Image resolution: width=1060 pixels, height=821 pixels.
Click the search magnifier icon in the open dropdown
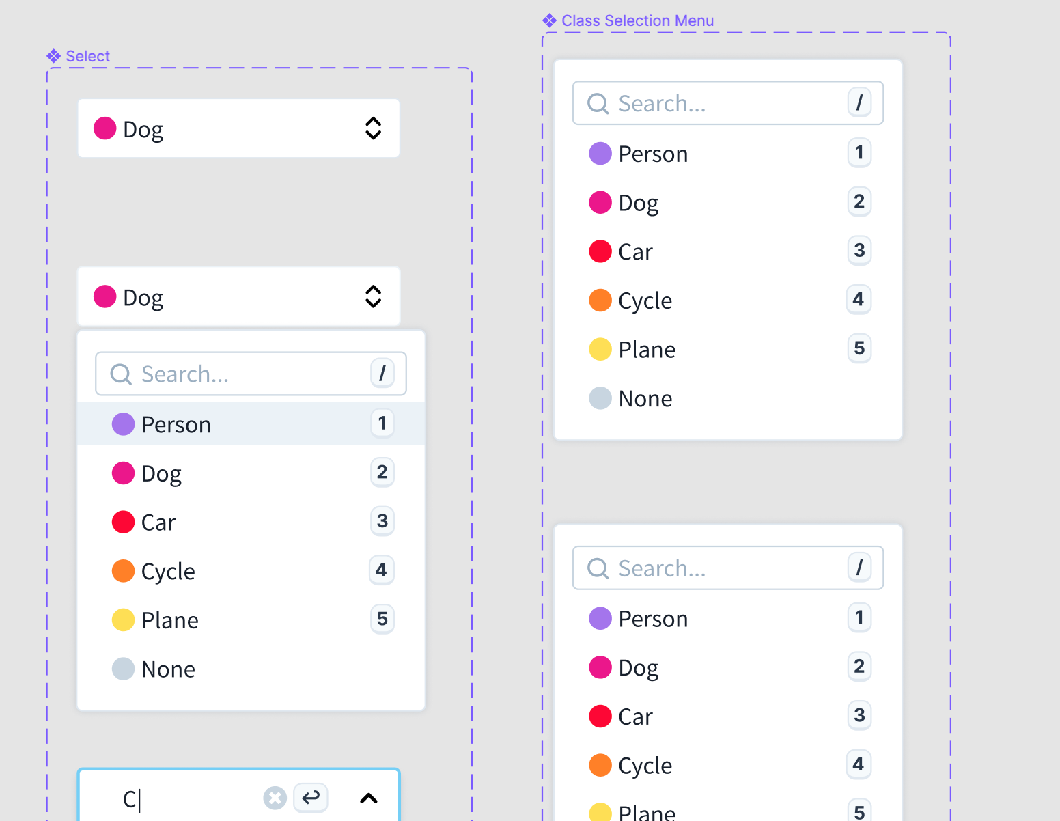(x=121, y=374)
